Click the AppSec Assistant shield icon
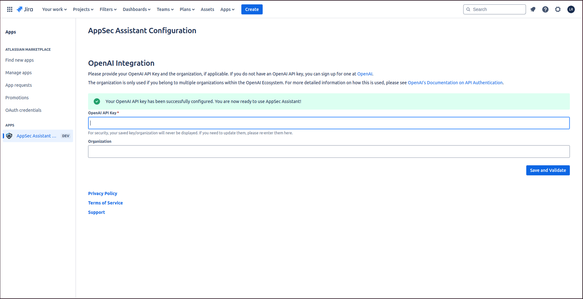The width and height of the screenshot is (583, 299). 9,136
